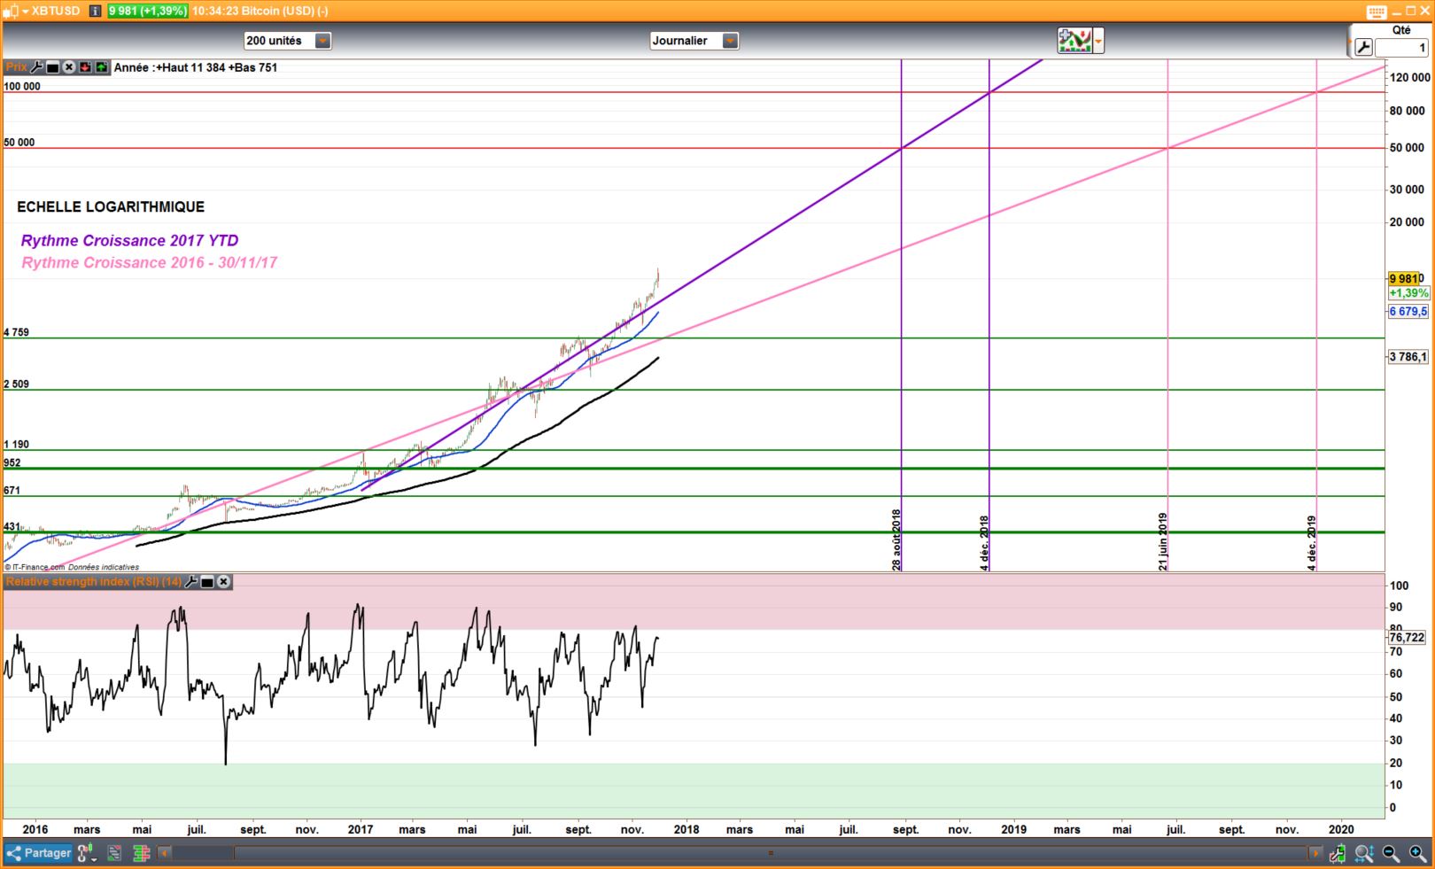Zoom out using the minus magnifier

coord(1392,853)
